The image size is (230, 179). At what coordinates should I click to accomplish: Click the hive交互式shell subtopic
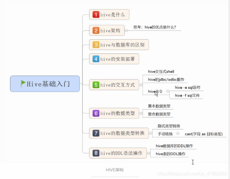click(x=161, y=71)
